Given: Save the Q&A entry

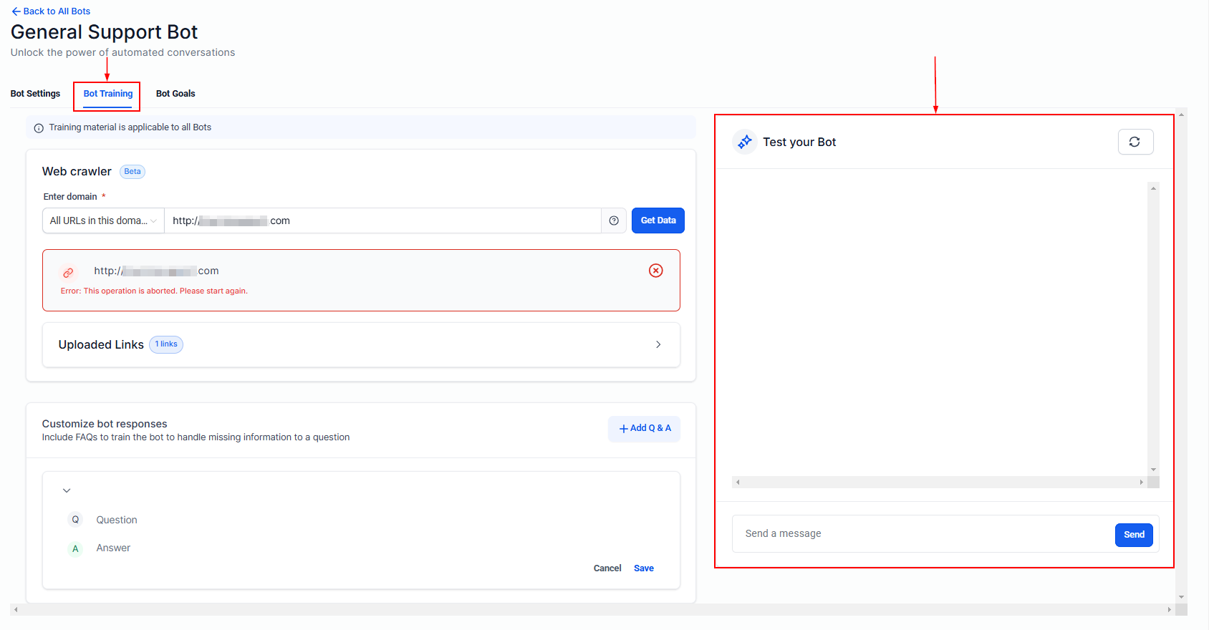Looking at the screenshot, I should click(x=644, y=568).
